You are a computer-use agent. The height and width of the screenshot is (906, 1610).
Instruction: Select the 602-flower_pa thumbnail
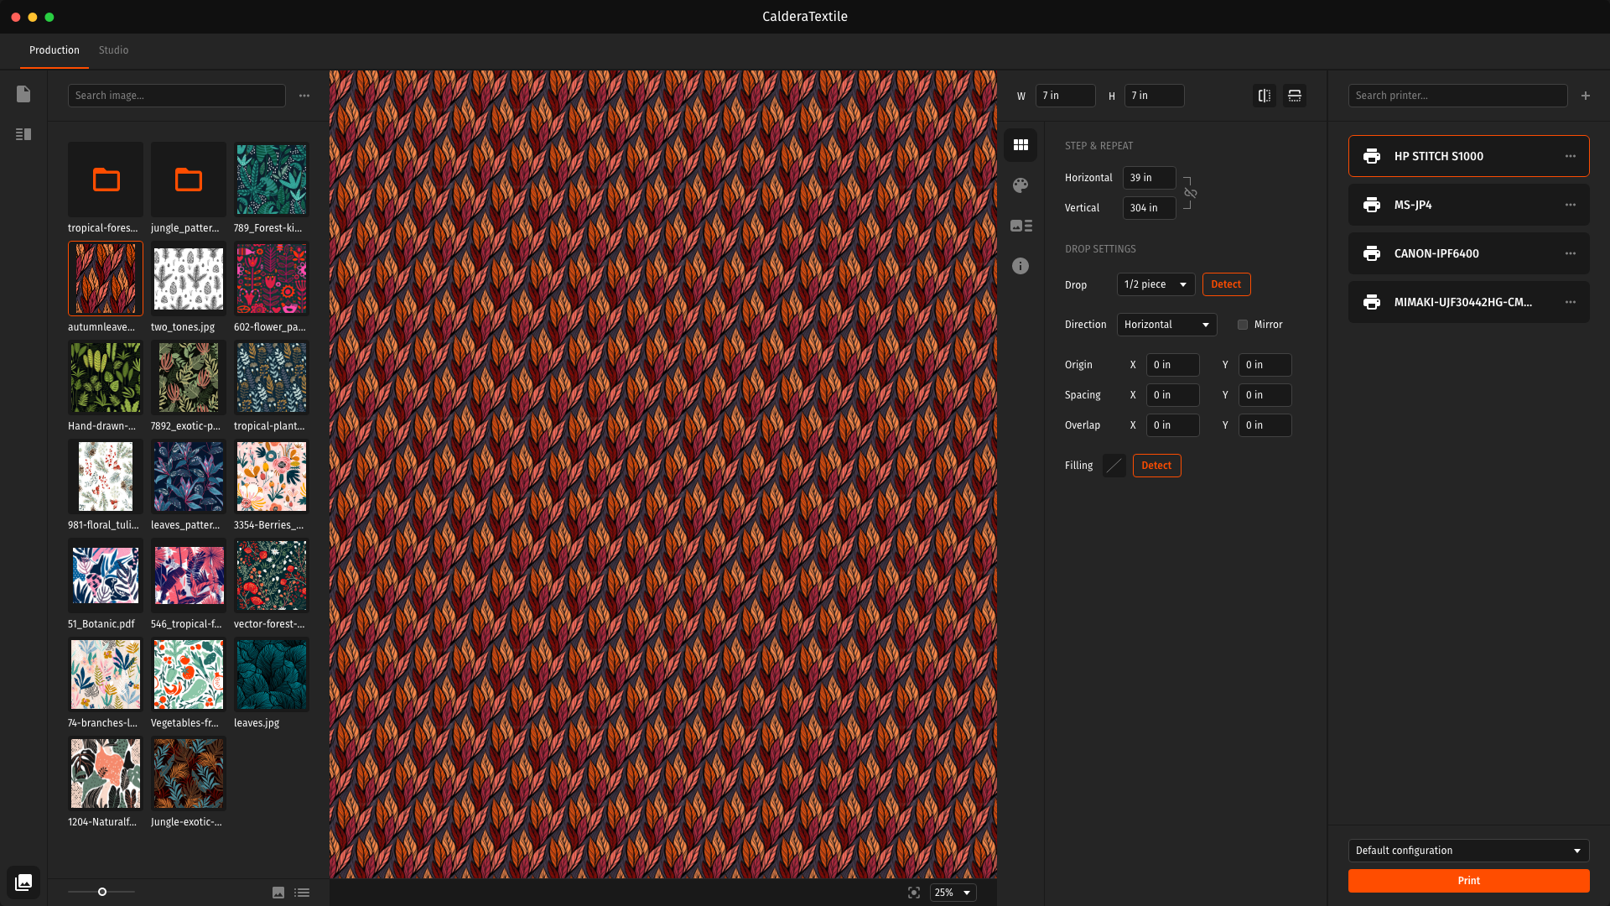pos(272,279)
